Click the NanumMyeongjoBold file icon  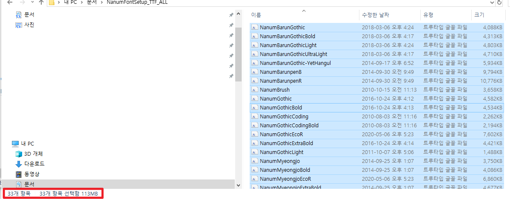pyautogui.click(x=255, y=170)
